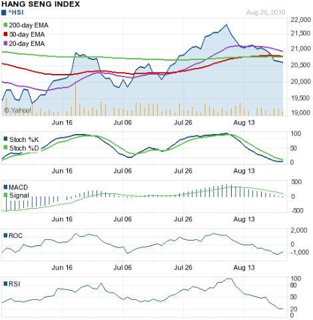Click the -1,000 value on ROC axis
313x320 pixels.
300,253
